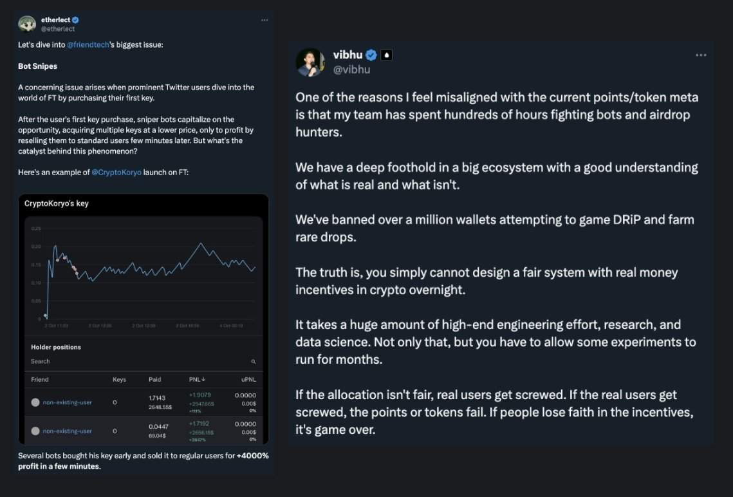This screenshot has height=497, width=733.
Task: Open the second non-existing-user entry
Action: click(67, 431)
